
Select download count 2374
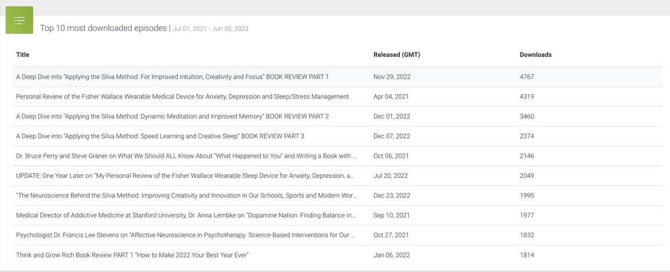pos(527,136)
